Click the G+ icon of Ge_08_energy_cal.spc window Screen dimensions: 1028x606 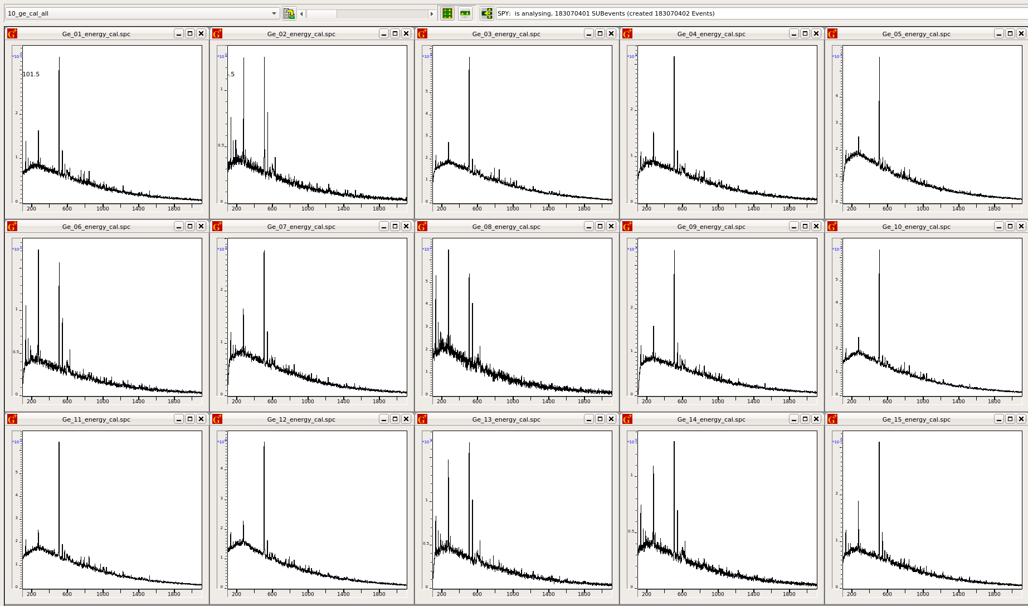pos(422,227)
